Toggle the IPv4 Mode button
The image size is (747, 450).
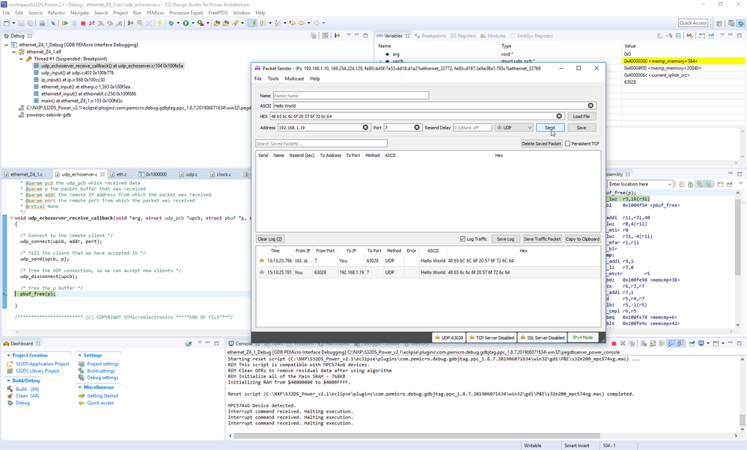click(582, 338)
